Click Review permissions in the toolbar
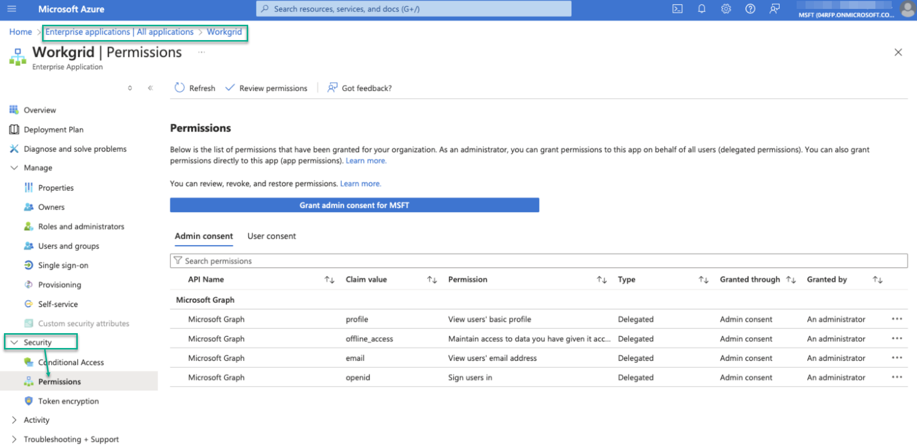This screenshot has height=448, width=917. click(x=266, y=88)
